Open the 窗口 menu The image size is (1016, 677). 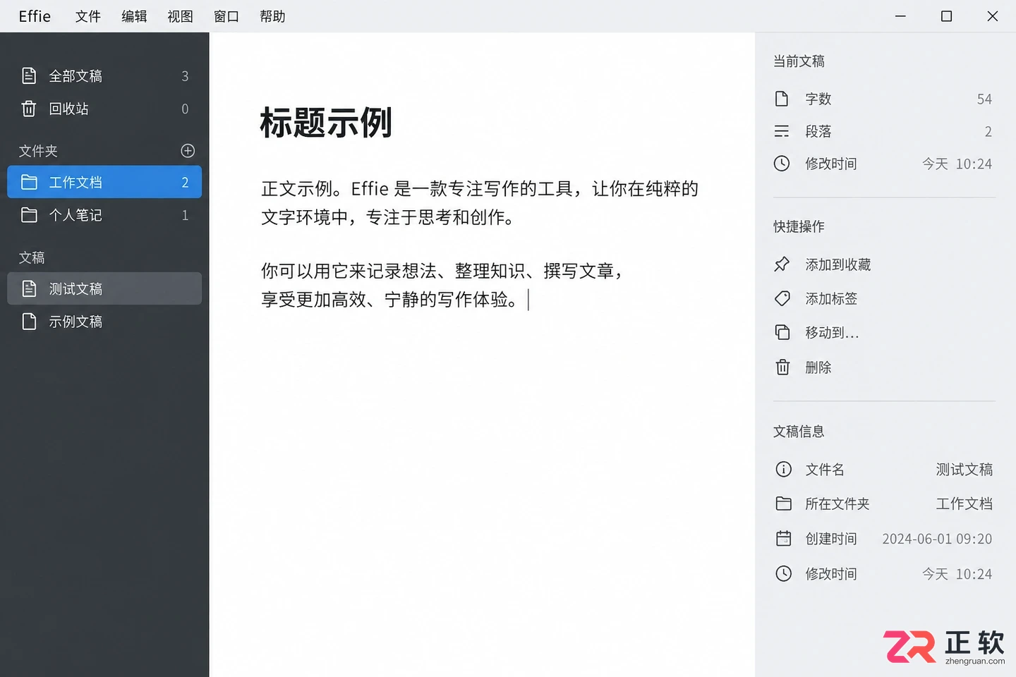(x=226, y=16)
